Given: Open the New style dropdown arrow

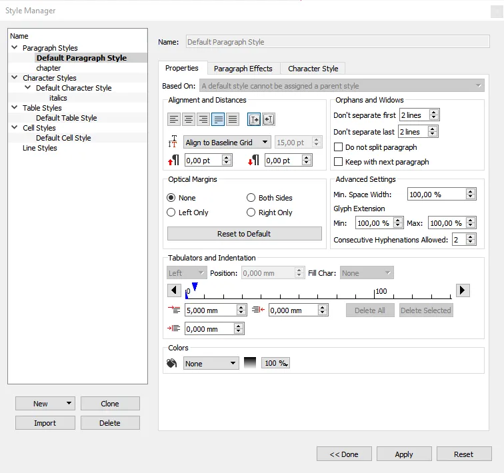Looking at the screenshot, I should [69, 403].
